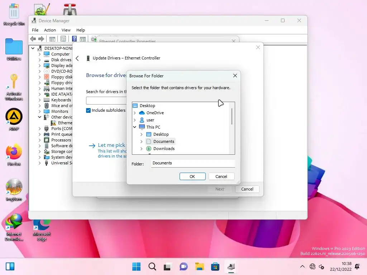Select the Ethernet Controller device entry

[62, 123]
